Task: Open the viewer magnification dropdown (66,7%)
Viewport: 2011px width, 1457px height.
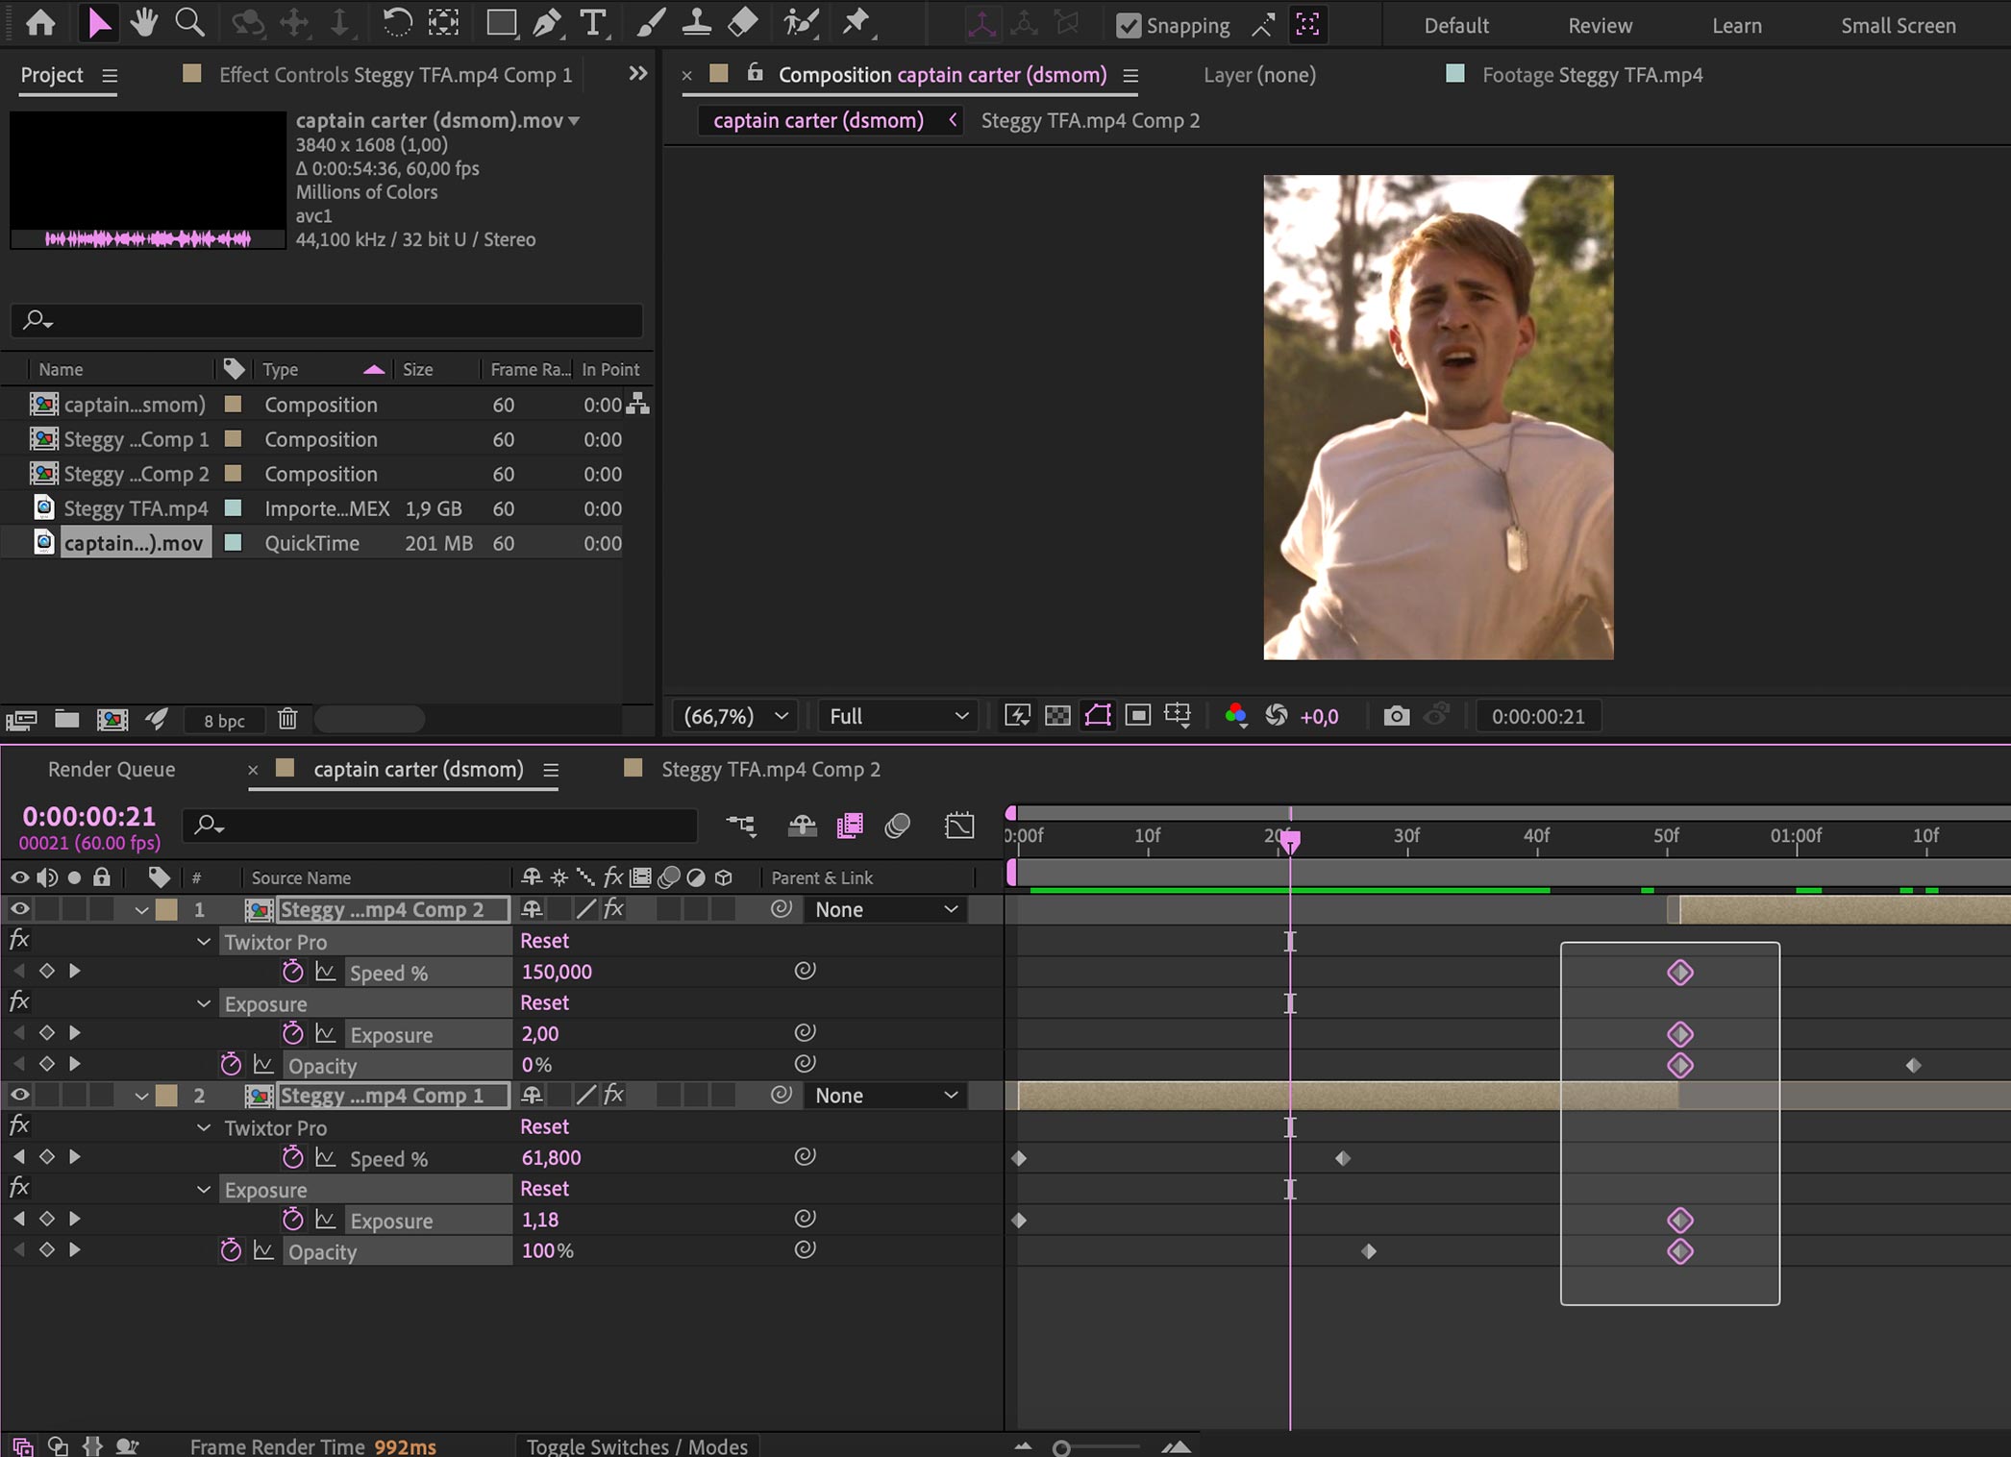Action: 735,716
